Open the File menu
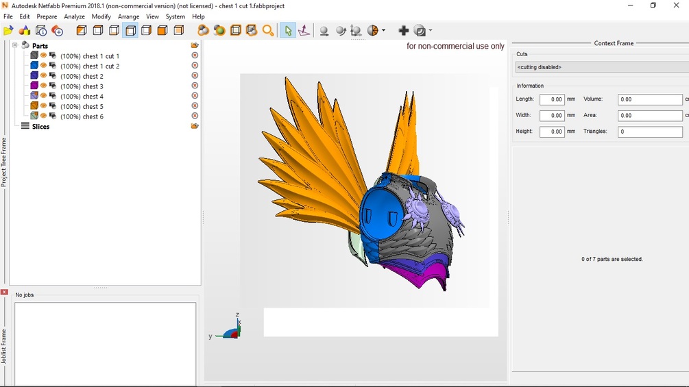 point(8,16)
